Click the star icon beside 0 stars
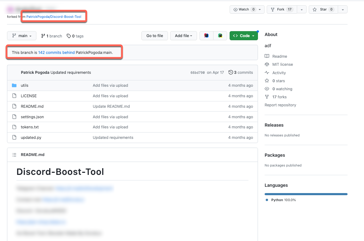Viewport: 364px width, 241px height. coord(267,80)
